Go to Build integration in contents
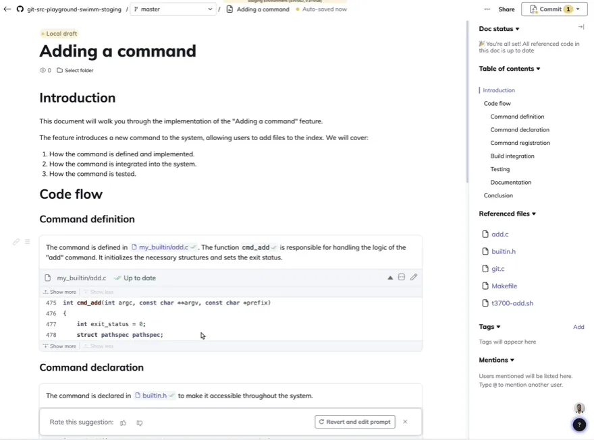Image resolution: width=594 pixels, height=440 pixels. [512, 156]
